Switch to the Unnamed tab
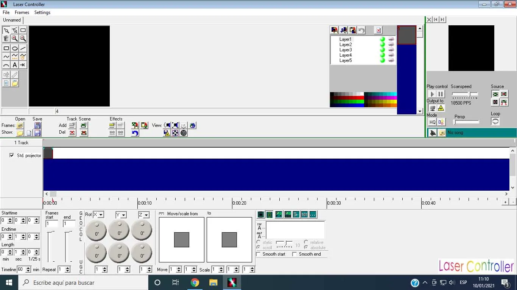Viewport: 517px width, 290px height. pos(12,20)
